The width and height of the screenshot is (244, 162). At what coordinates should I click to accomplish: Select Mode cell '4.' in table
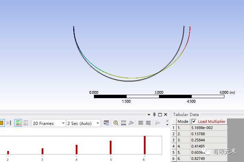click(183, 146)
